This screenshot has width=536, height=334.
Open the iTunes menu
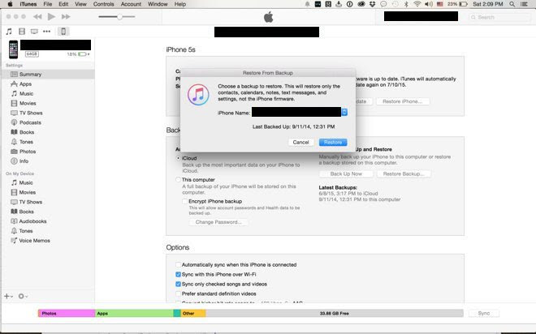pyautogui.click(x=28, y=4)
